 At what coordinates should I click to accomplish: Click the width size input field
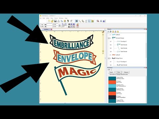tap(49, 24)
